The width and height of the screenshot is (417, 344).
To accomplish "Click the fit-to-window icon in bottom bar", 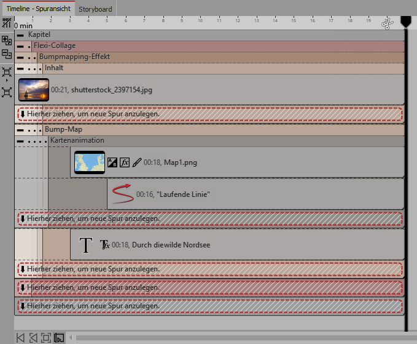I will click(x=46, y=338).
